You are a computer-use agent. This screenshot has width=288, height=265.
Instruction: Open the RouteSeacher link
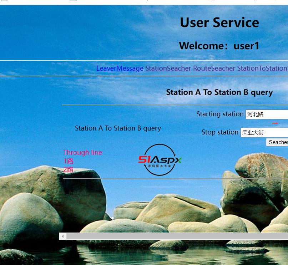click(x=214, y=68)
